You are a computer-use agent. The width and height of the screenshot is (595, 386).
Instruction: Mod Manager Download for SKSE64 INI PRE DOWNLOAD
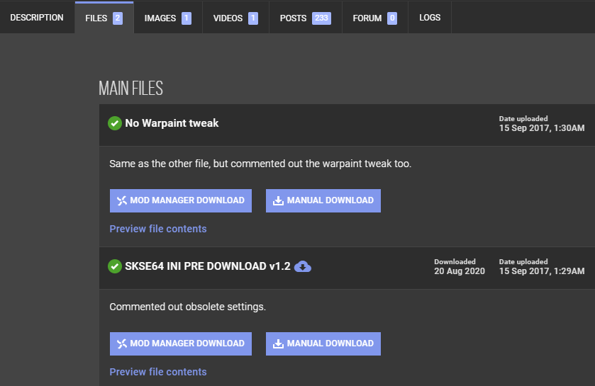point(181,344)
